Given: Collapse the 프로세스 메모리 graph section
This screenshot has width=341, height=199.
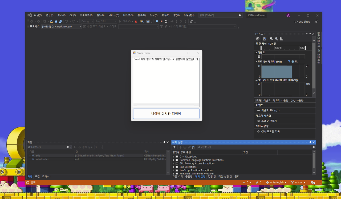Looking at the screenshot, I should coord(256,62).
